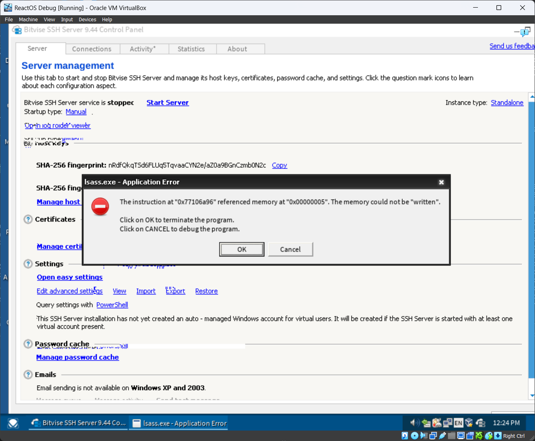Click the Manage certificates link
The height and width of the screenshot is (441, 535).
[x=59, y=246]
